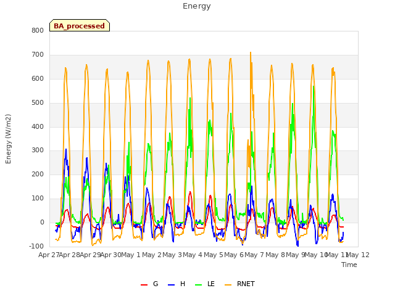The height and width of the screenshot is (296, 395).
Task: Click the BA_processed annotation label
Action: coord(80,25)
